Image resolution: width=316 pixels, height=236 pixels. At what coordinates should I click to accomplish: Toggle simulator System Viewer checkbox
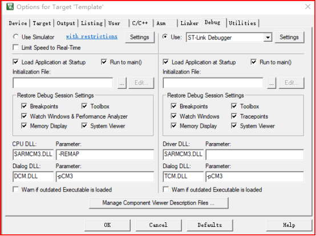84,126
